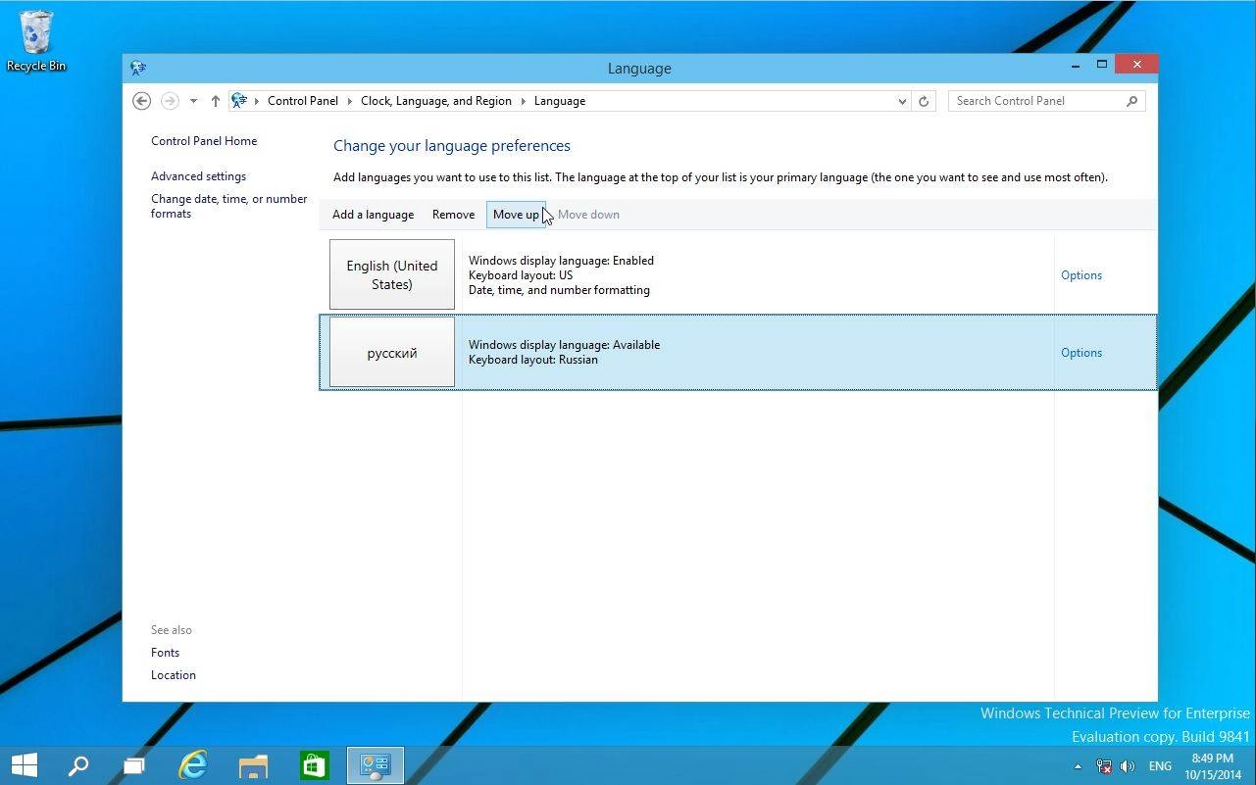Screen dimensions: 1256x785
Task: Open taskbar Search
Action: pyautogui.click(x=77, y=765)
